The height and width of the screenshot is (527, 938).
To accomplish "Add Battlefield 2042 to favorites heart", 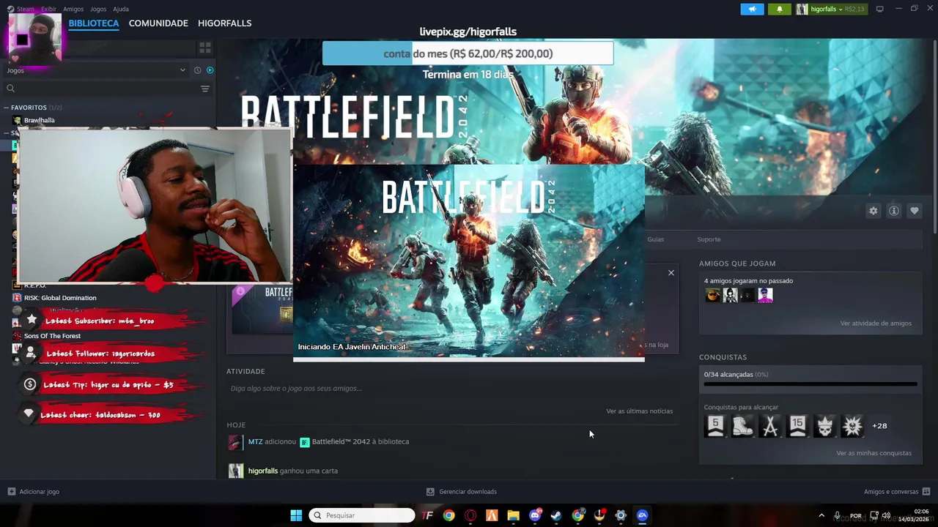I will 914,211.
